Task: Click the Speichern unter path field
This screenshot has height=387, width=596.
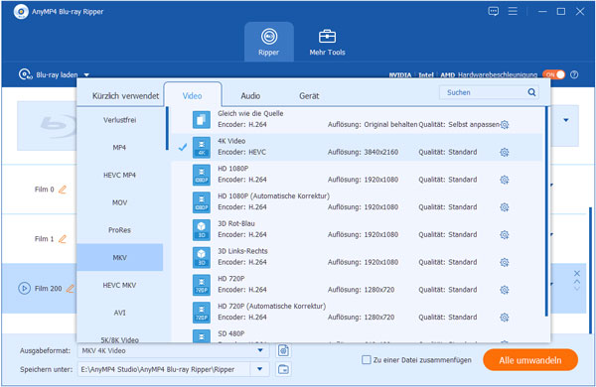Action: click(164, 369)
